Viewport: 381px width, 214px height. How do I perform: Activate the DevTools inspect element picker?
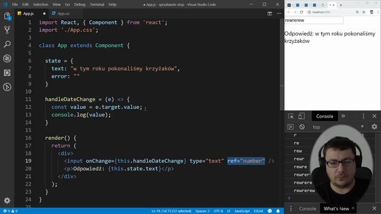tap(291, 117)
